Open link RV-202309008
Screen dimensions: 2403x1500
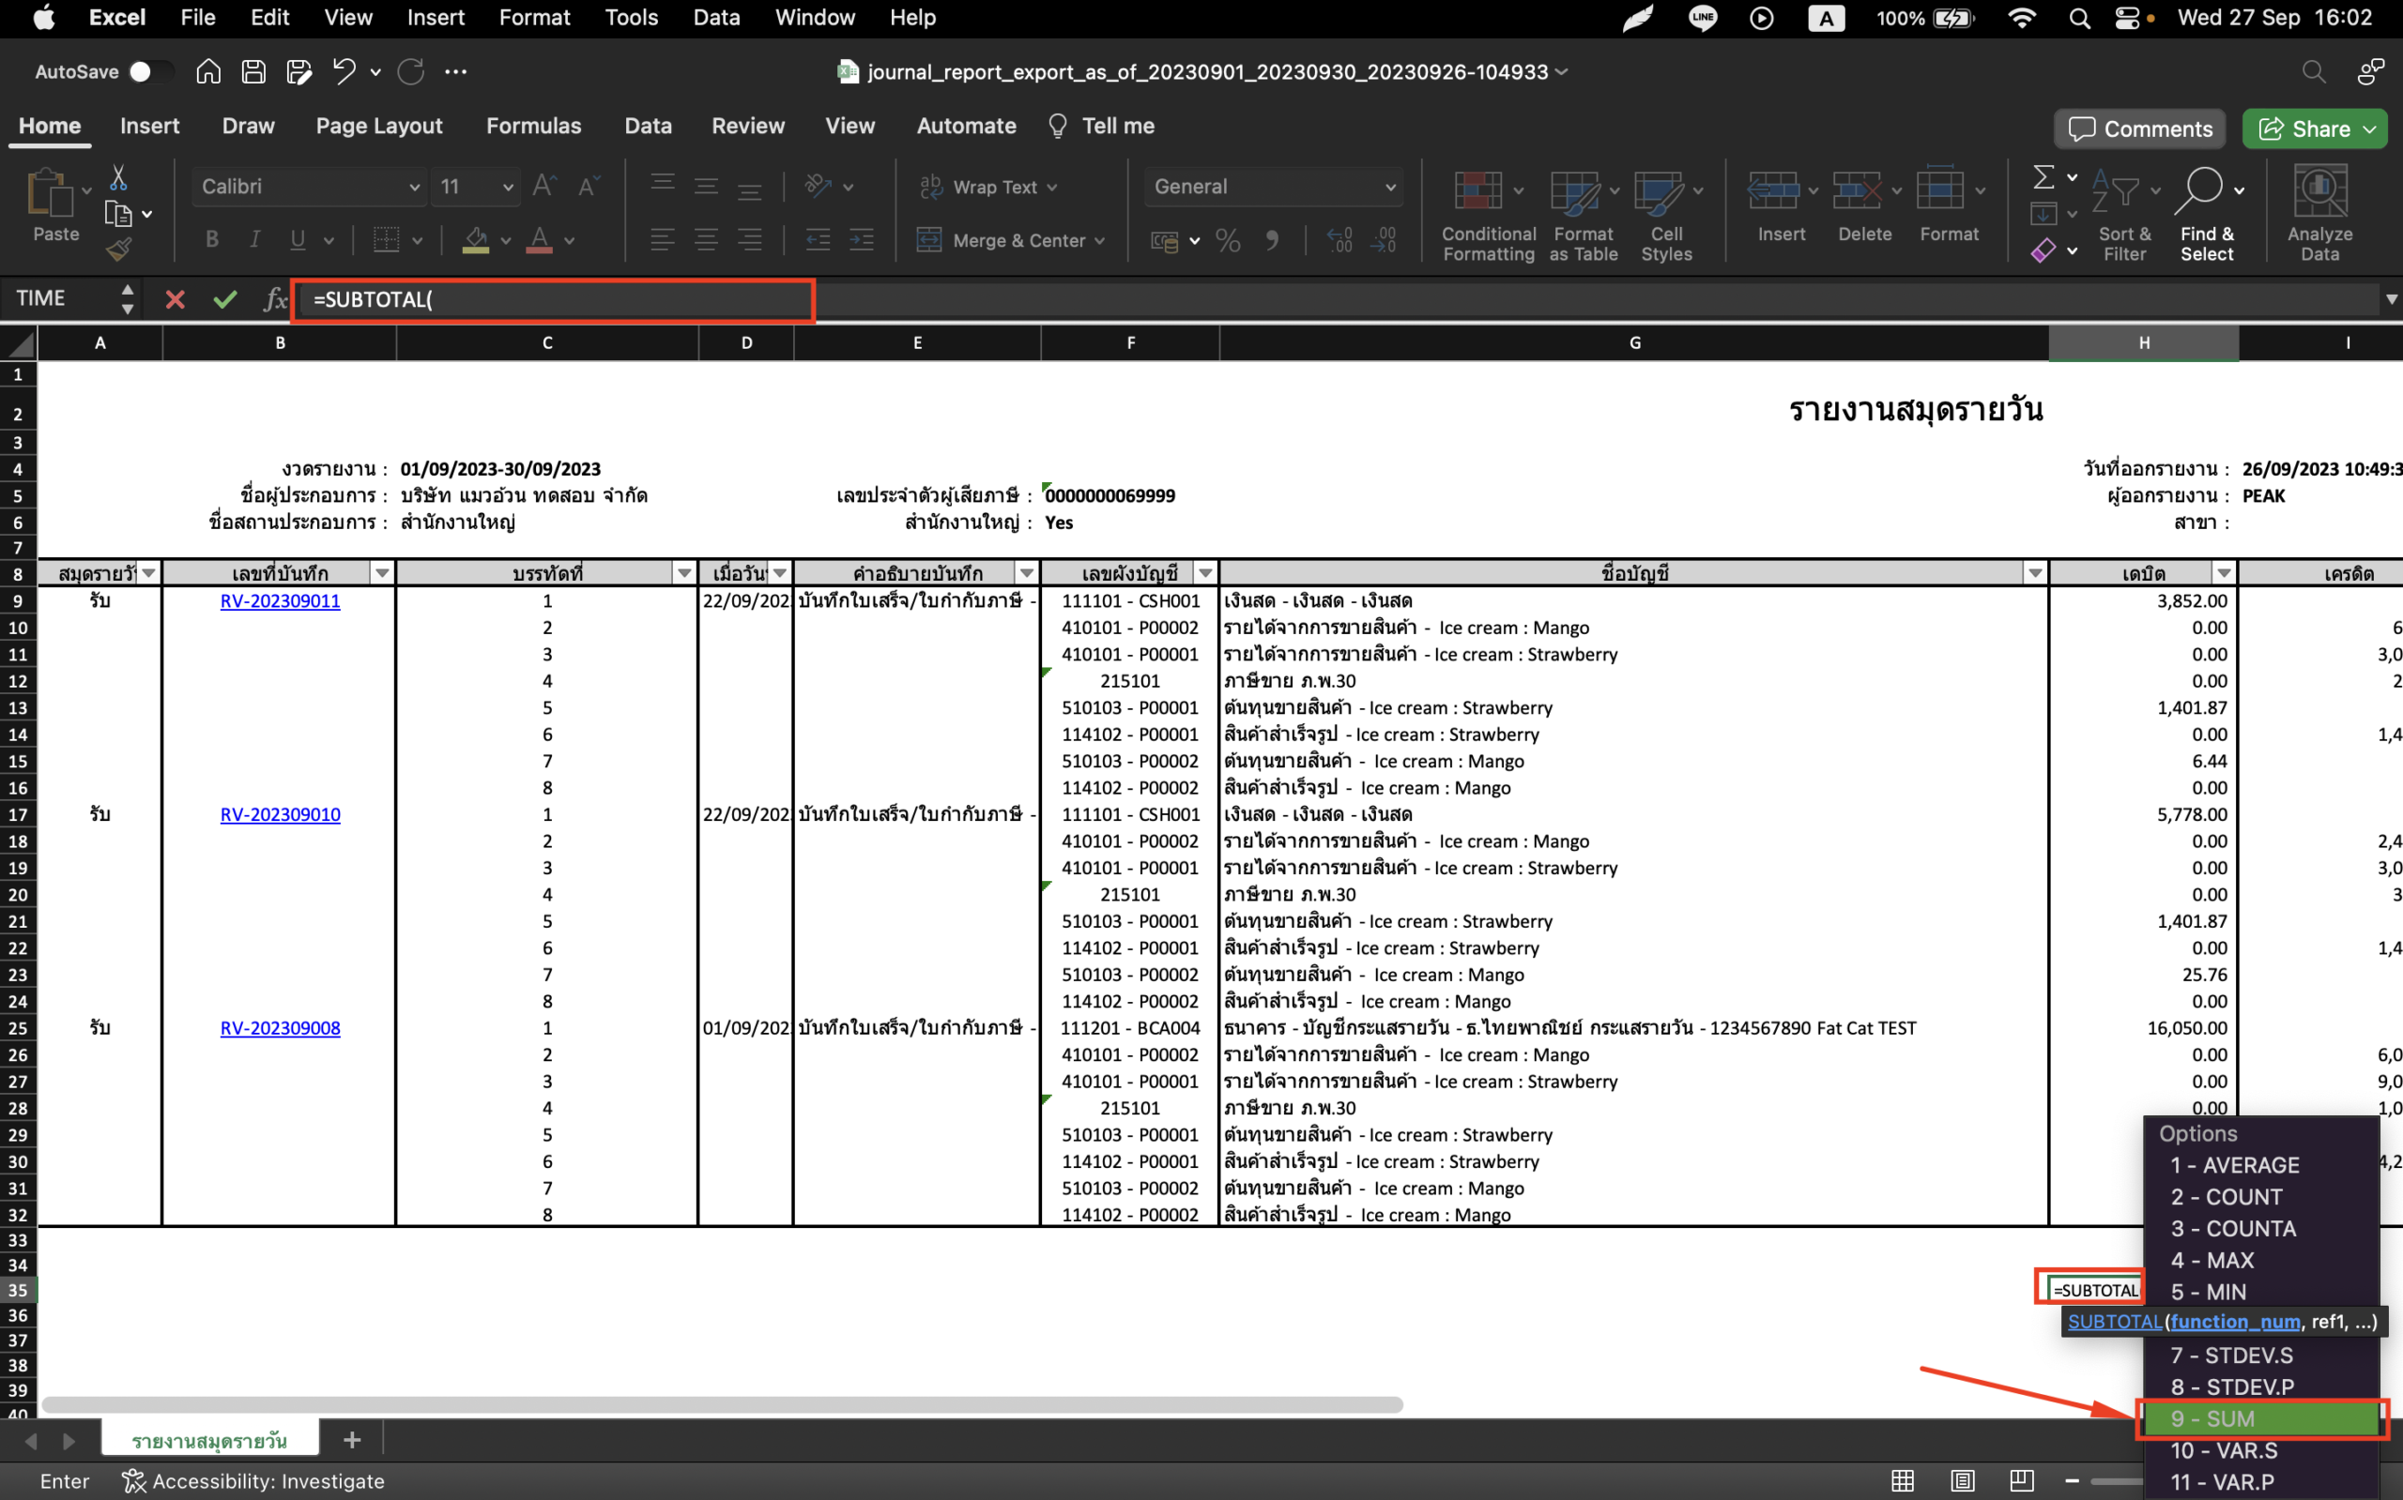coord(280,1028)
